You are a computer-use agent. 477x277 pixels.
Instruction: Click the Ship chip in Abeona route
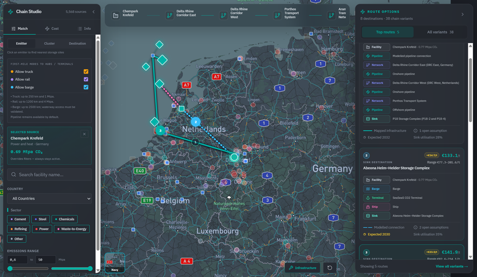click(376, 207)
